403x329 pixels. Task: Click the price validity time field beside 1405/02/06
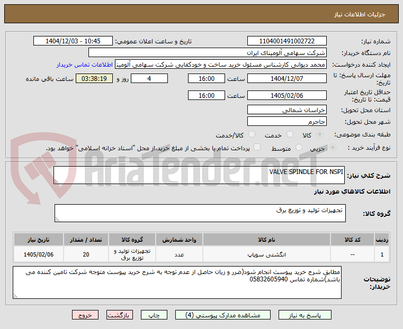[x=207, y=95]
